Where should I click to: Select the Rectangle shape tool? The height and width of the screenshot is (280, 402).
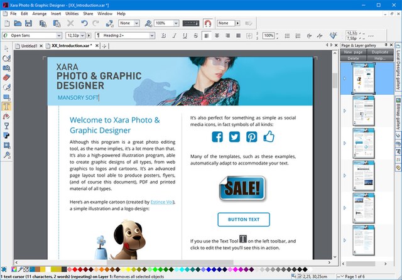[x=6, y=97]
